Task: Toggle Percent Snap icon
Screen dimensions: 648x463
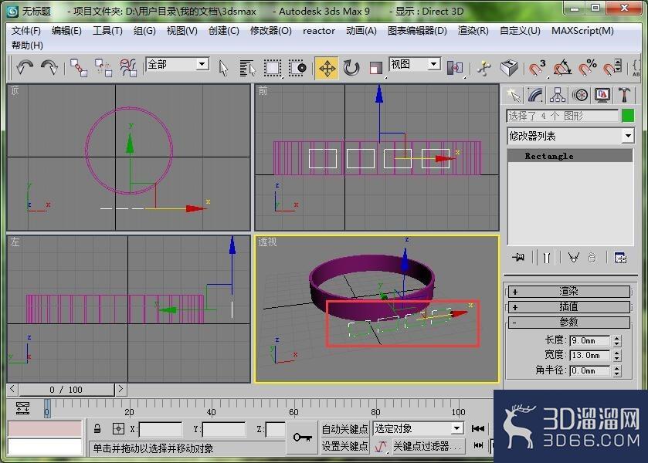Action: tap(587, 68)
